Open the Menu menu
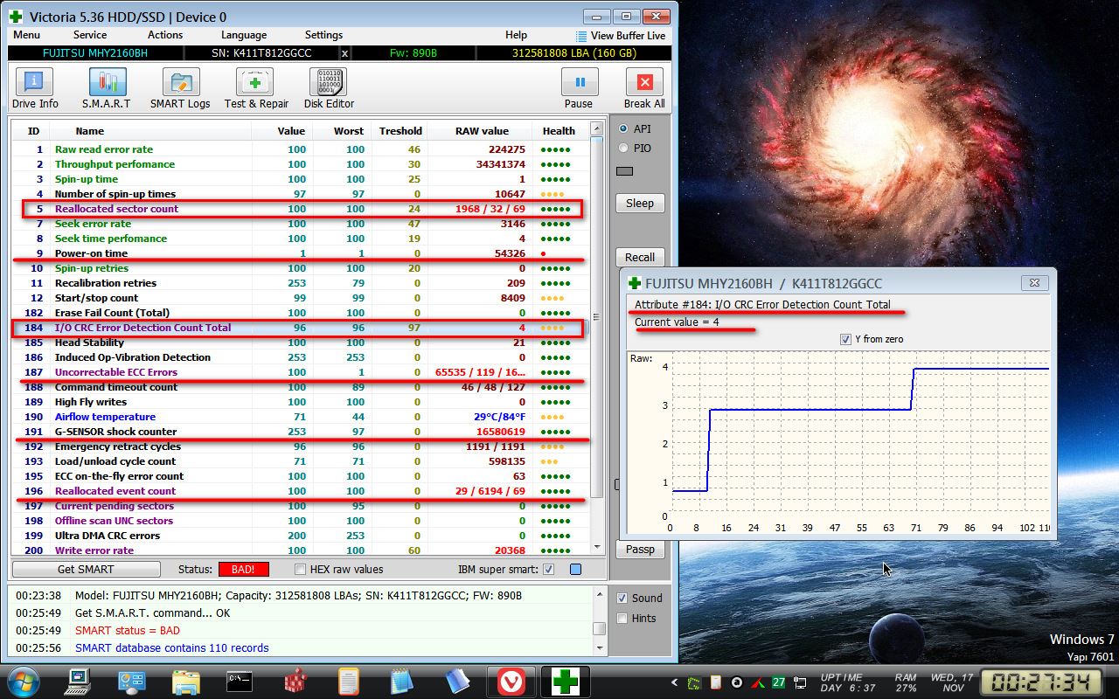Screen dimensions: 1119x699 pyautogui.click(x=26, y=35)
